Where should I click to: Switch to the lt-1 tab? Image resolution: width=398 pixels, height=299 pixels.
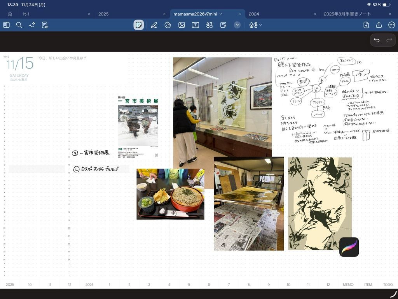pyautogui.click(x=26, y=14)
